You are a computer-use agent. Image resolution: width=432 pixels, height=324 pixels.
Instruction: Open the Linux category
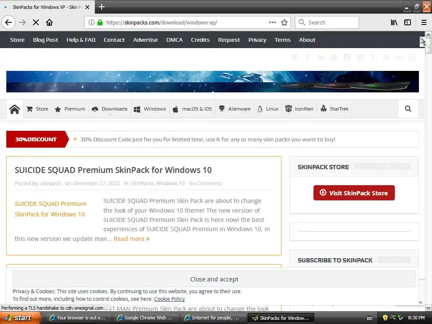coord(268,109)
